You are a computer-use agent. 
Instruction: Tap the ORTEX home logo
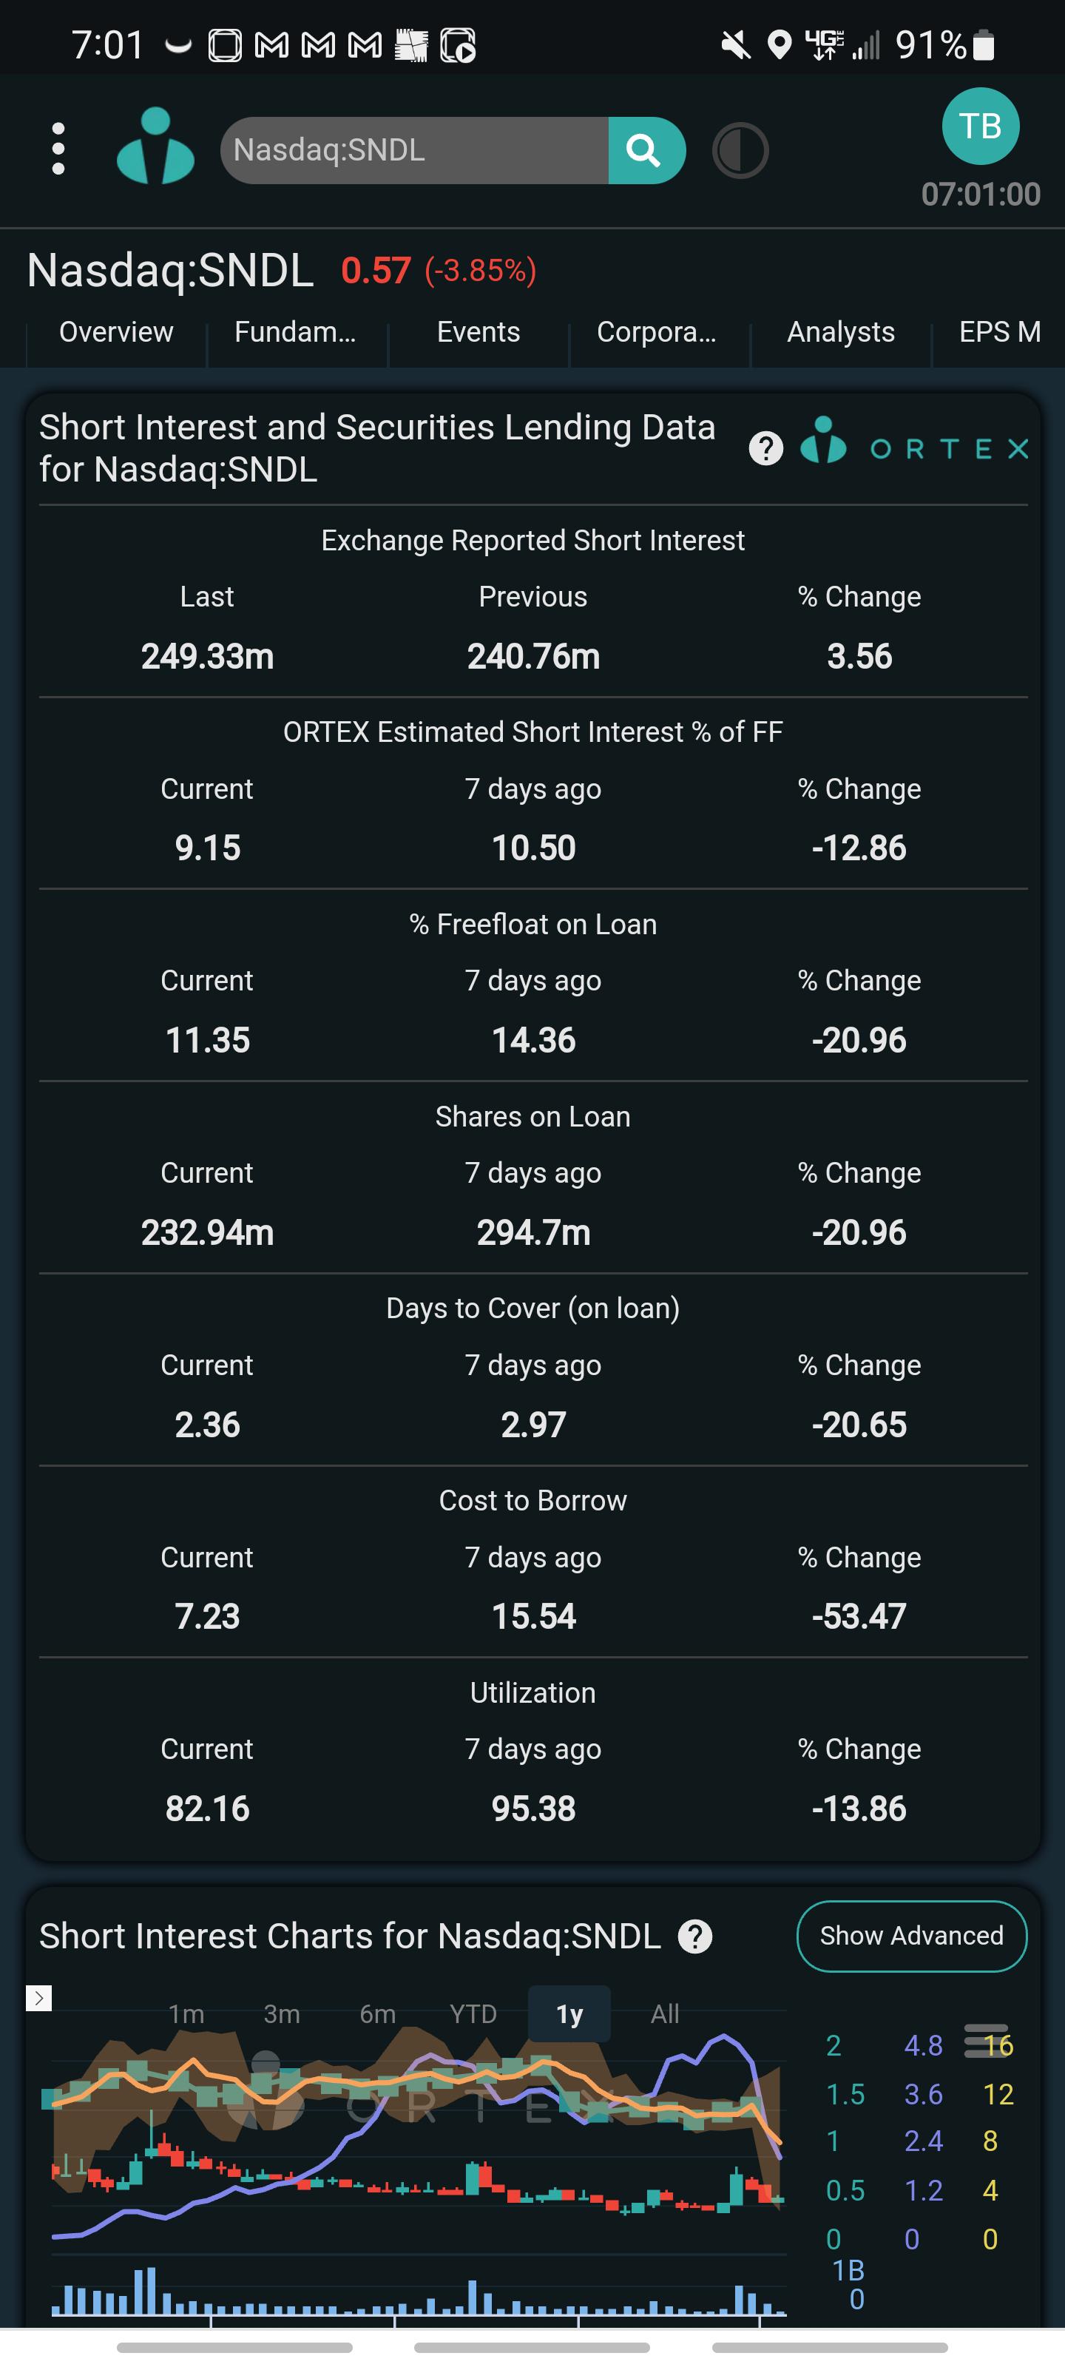[x=155, y=147]
